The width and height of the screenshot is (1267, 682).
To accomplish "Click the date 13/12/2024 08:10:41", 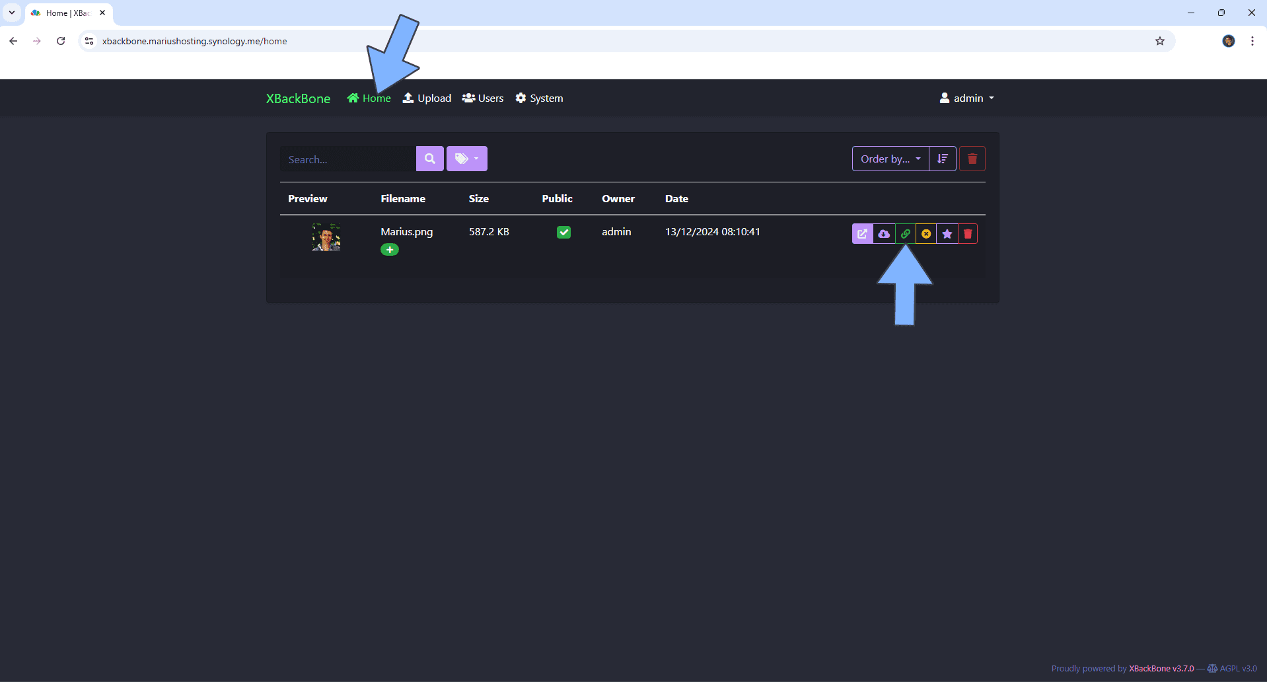I will pos(713,232).
